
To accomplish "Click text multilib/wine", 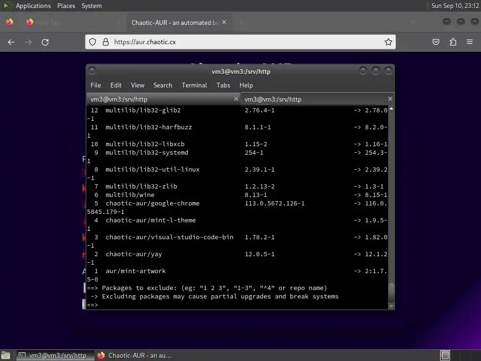I will pos(130,195).
